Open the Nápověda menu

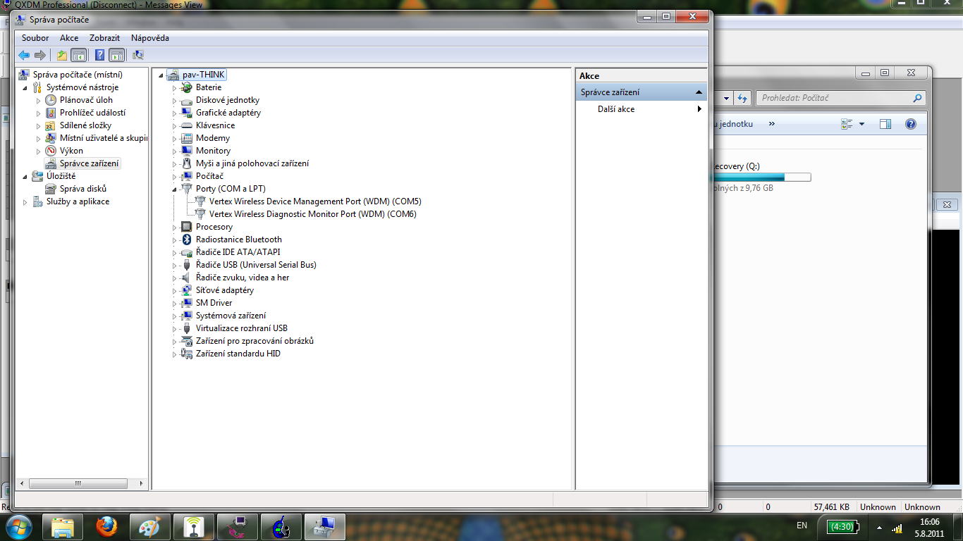point(150,38)
